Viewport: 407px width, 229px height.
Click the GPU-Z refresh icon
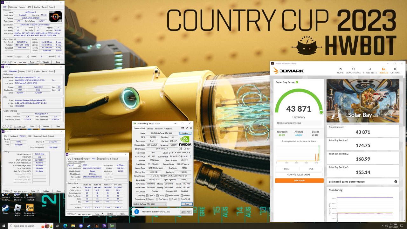tap(187, 128)
